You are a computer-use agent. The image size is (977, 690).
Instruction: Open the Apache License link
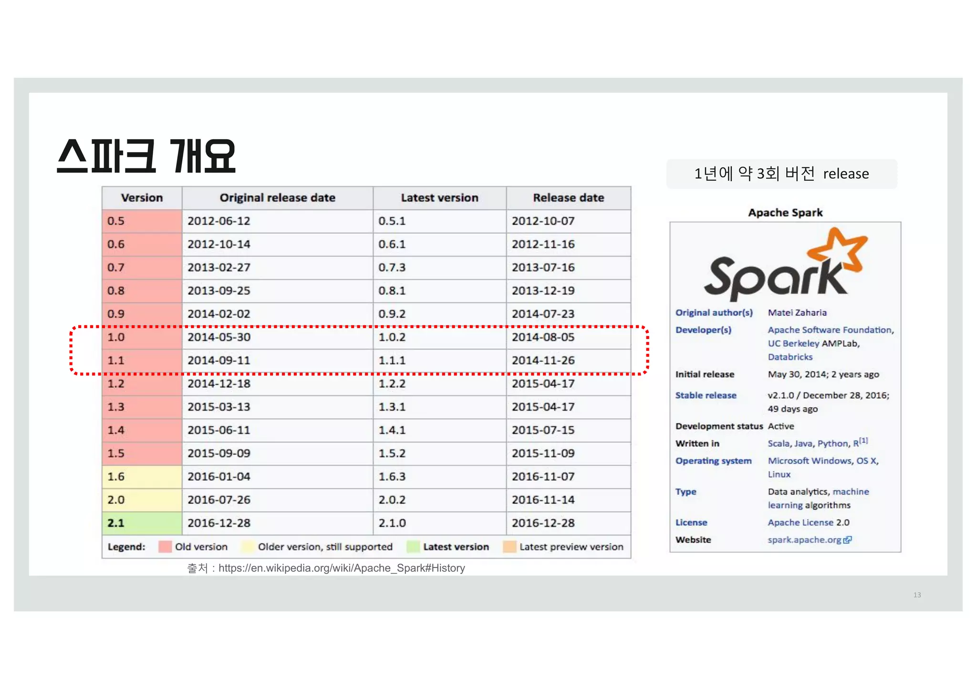[800, 523]
